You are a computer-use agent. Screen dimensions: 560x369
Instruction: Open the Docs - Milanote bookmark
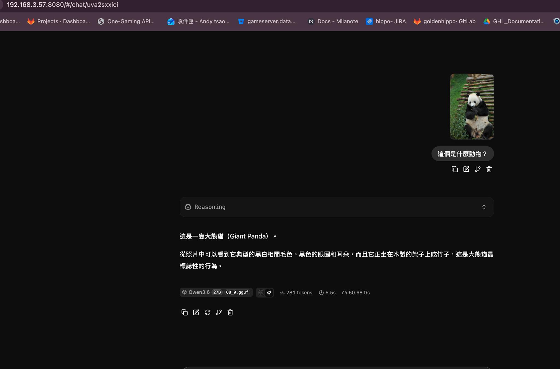pos(333,21)
